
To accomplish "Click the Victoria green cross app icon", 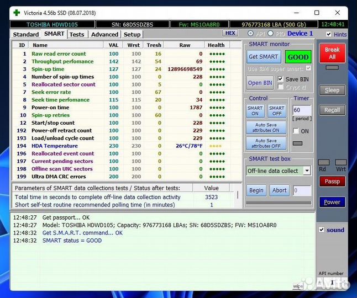I will [x=17, y=13].
